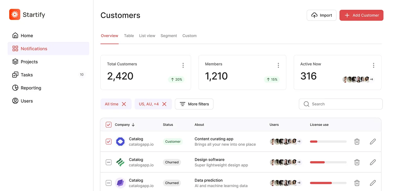393x191 pixels.
Task: Click Churned badge in Design software row
Action: 172,162
